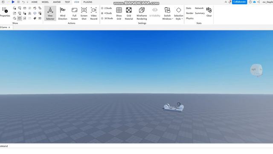The height and width of the screenshot is (154, 273).
Task: Select the vehicle model in the viewport
Action: [x=174, y=108]
